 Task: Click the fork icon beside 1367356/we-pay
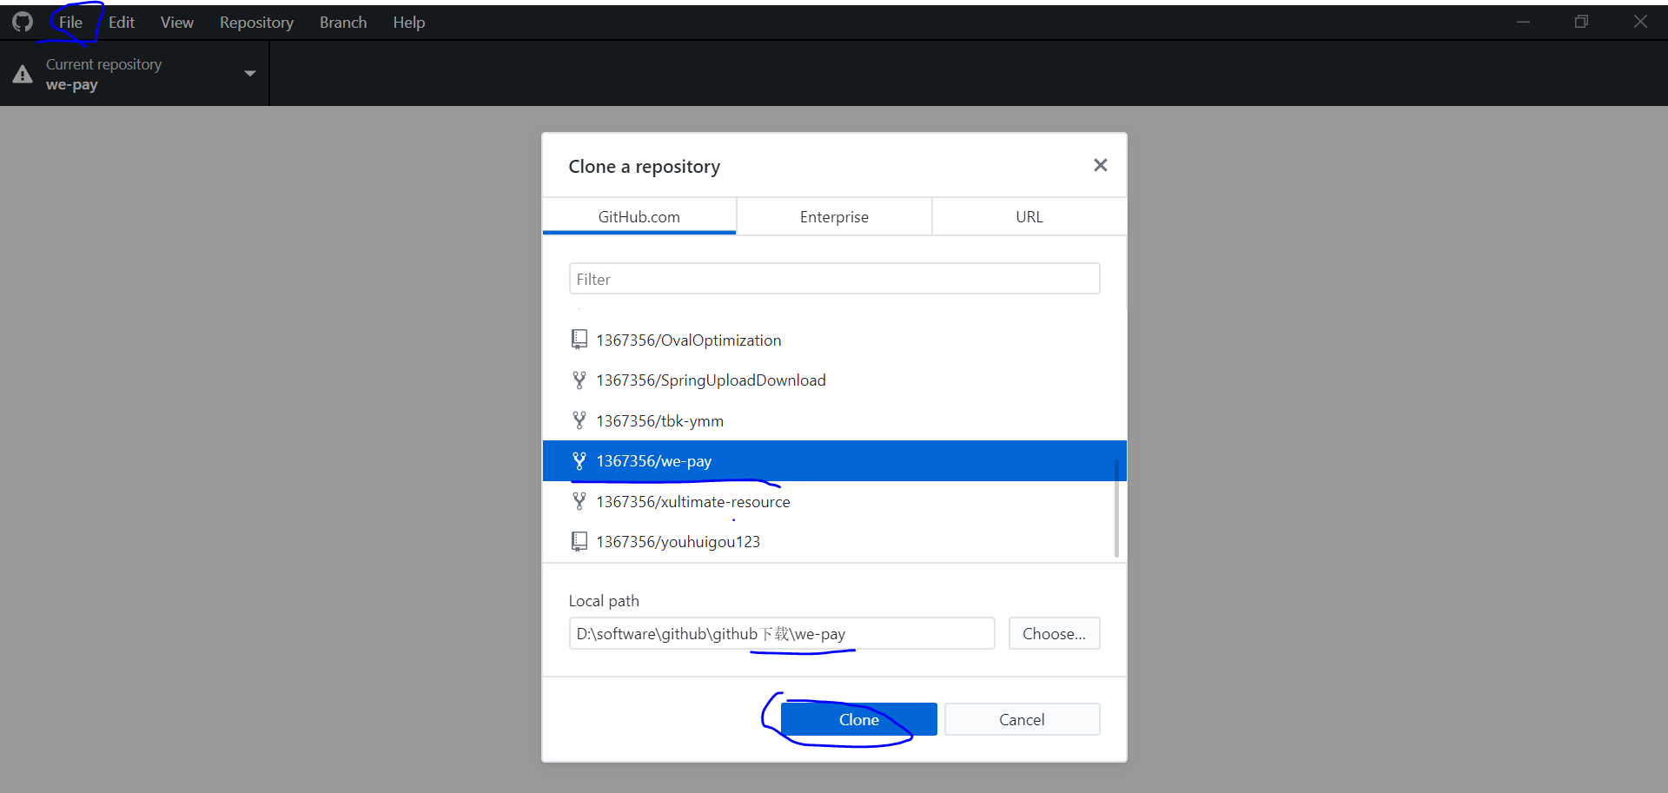click(579, 461)
